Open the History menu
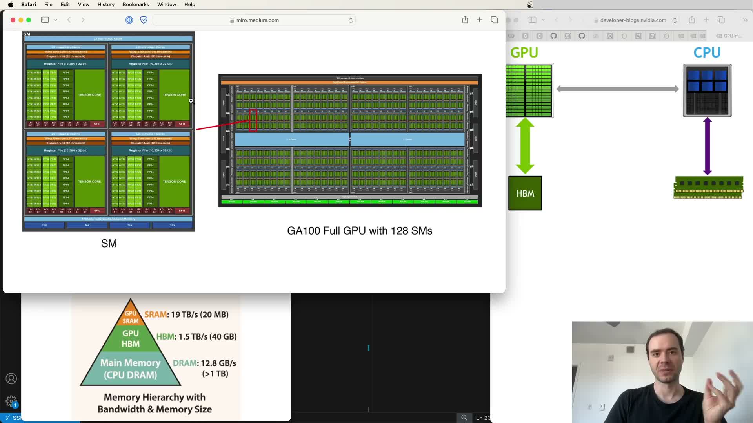753x423 pixels. pyautogui.click(x=106, y=4)
